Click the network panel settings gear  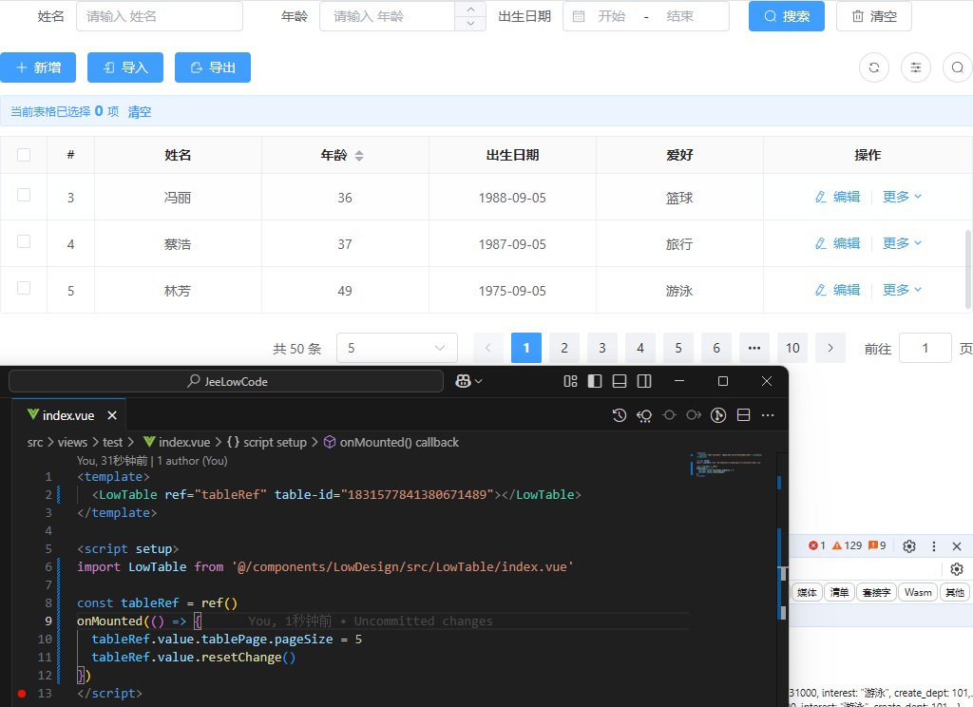956,569
